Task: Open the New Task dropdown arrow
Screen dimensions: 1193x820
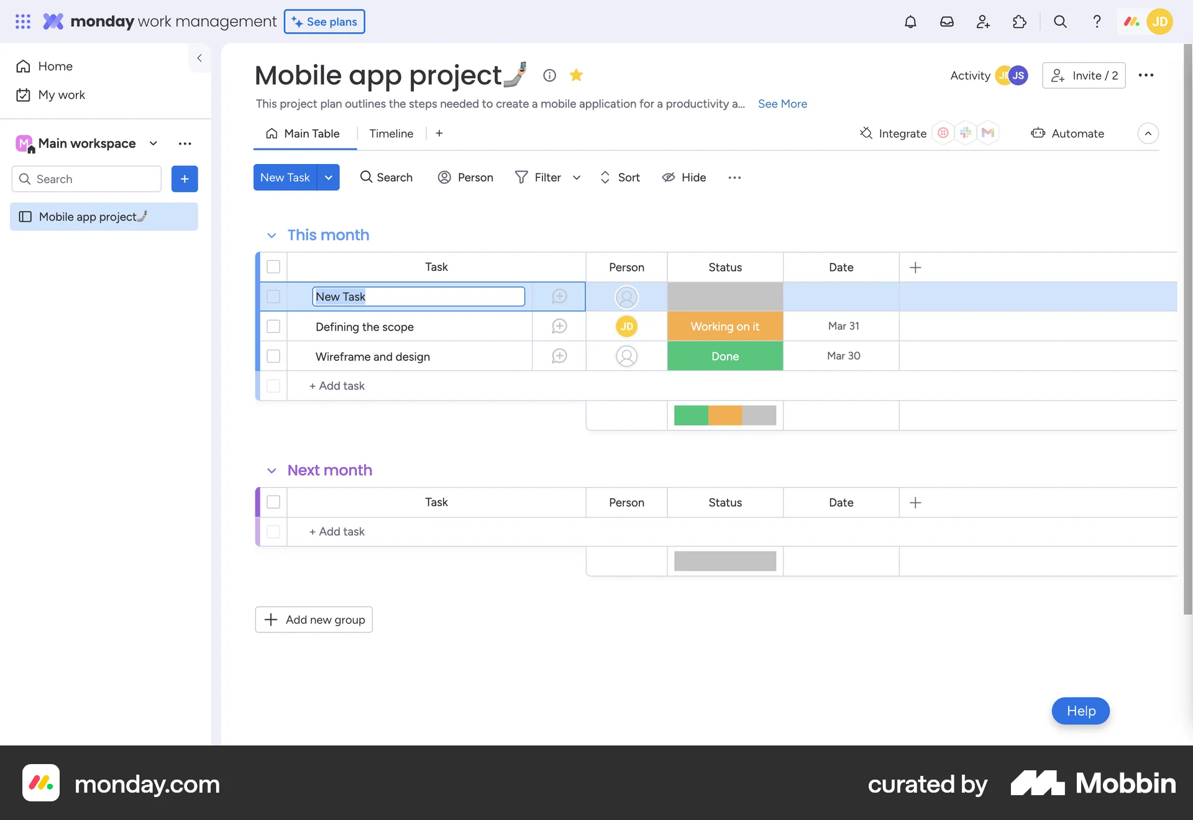Action: pyautogui.click(x=329, y=177)
